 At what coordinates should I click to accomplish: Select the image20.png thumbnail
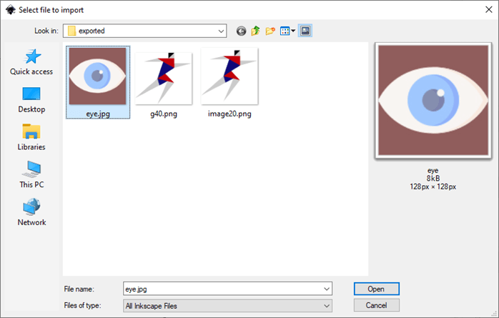tap(229, 76)
